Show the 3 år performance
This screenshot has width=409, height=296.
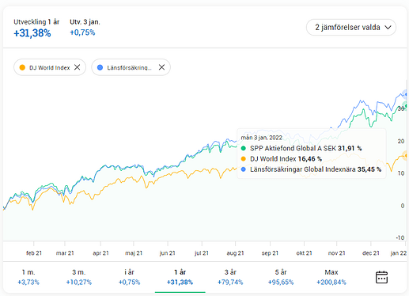click(x=230, y=277)
